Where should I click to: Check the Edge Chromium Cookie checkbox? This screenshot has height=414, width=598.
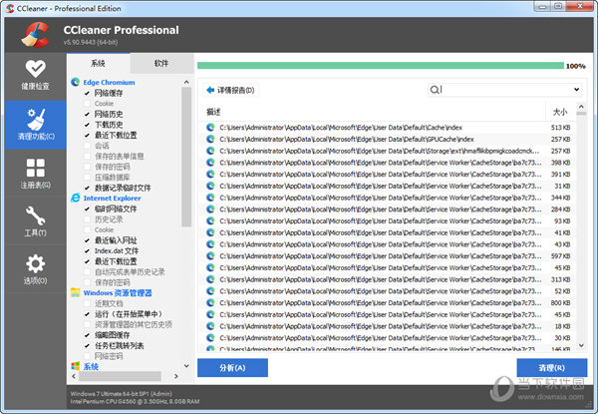(87, 104)
